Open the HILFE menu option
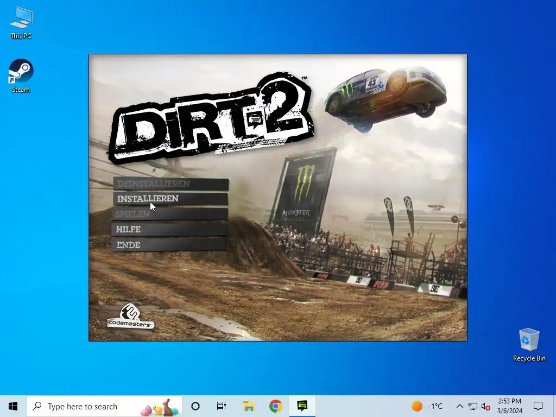 169,230
